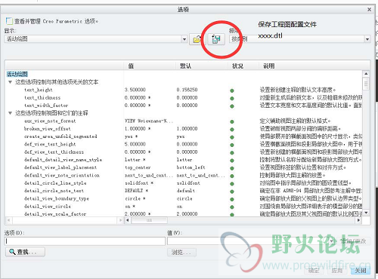Image resolution: width=378 pixels, height=279 pixels.
Task: Select the default_view_note_orientation option
Action: click(62, 175)
